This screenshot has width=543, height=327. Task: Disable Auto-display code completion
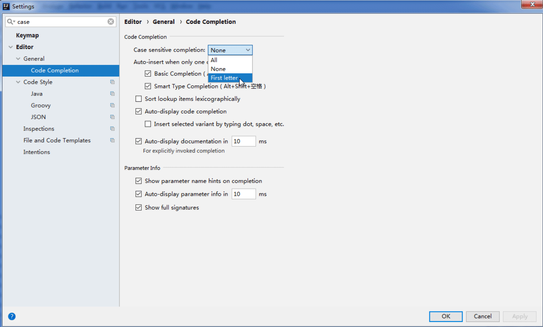[138, 112]
